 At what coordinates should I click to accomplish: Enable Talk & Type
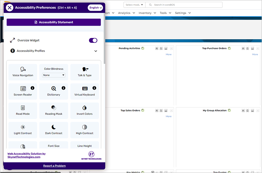click(x=85, y=72)
